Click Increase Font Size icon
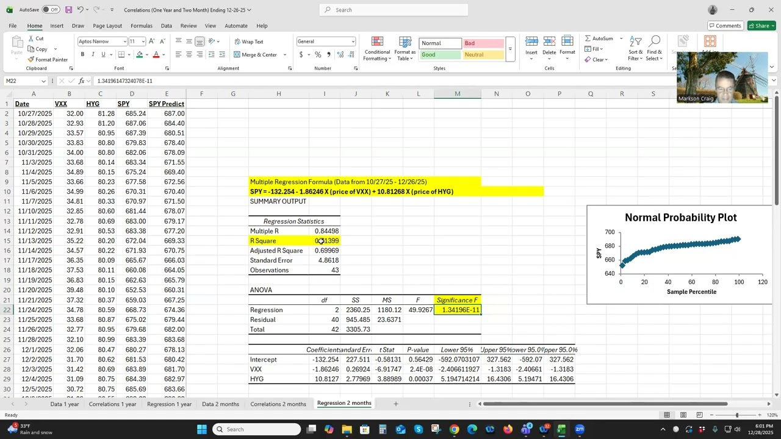The image size is (781, 439). 153,41
